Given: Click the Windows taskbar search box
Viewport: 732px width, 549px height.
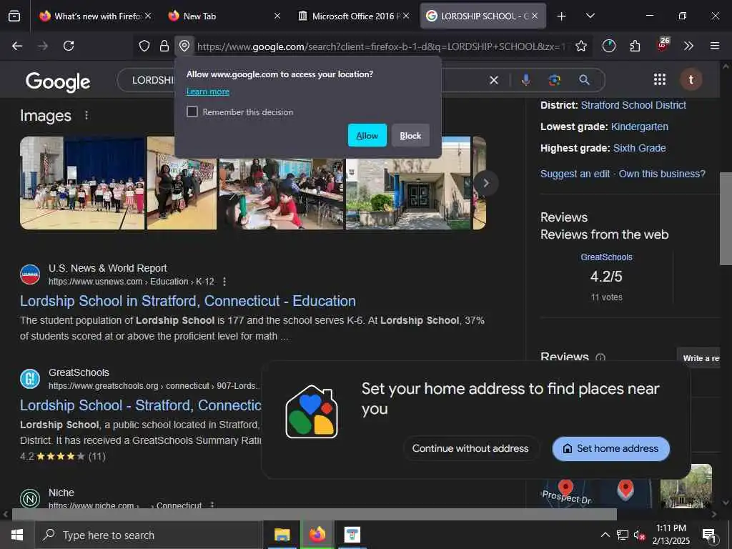Looking at the screenshot, I should [x=149, y=535].
